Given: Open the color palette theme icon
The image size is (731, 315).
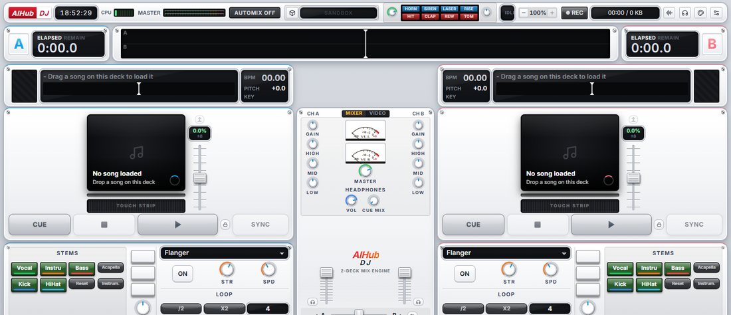Looking at the screenshot, I should [700, 13].
